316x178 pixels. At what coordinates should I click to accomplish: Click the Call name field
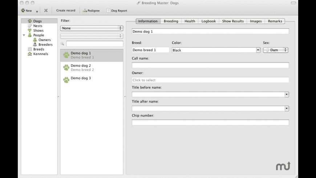(210, 65)
